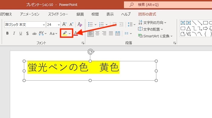Click the change case Aa icon
This screenshot has height=118, width=212.
tap(52, 33)
